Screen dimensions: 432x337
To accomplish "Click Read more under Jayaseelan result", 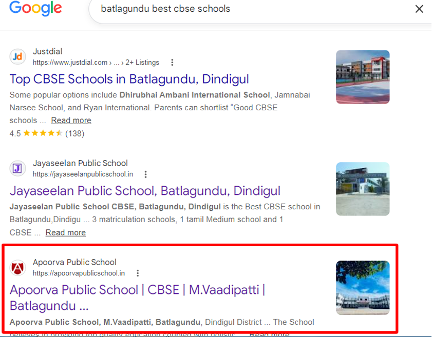I will point(66,232).
